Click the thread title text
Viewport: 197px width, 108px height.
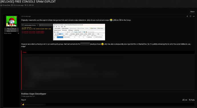click(28, 2)
